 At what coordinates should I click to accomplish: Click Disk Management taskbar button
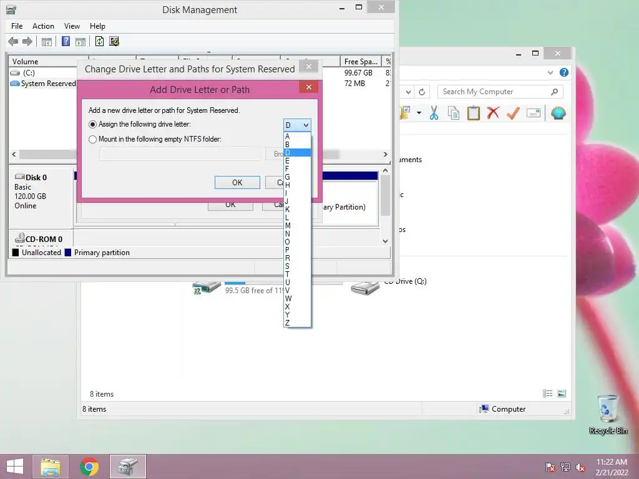[127, 467]
